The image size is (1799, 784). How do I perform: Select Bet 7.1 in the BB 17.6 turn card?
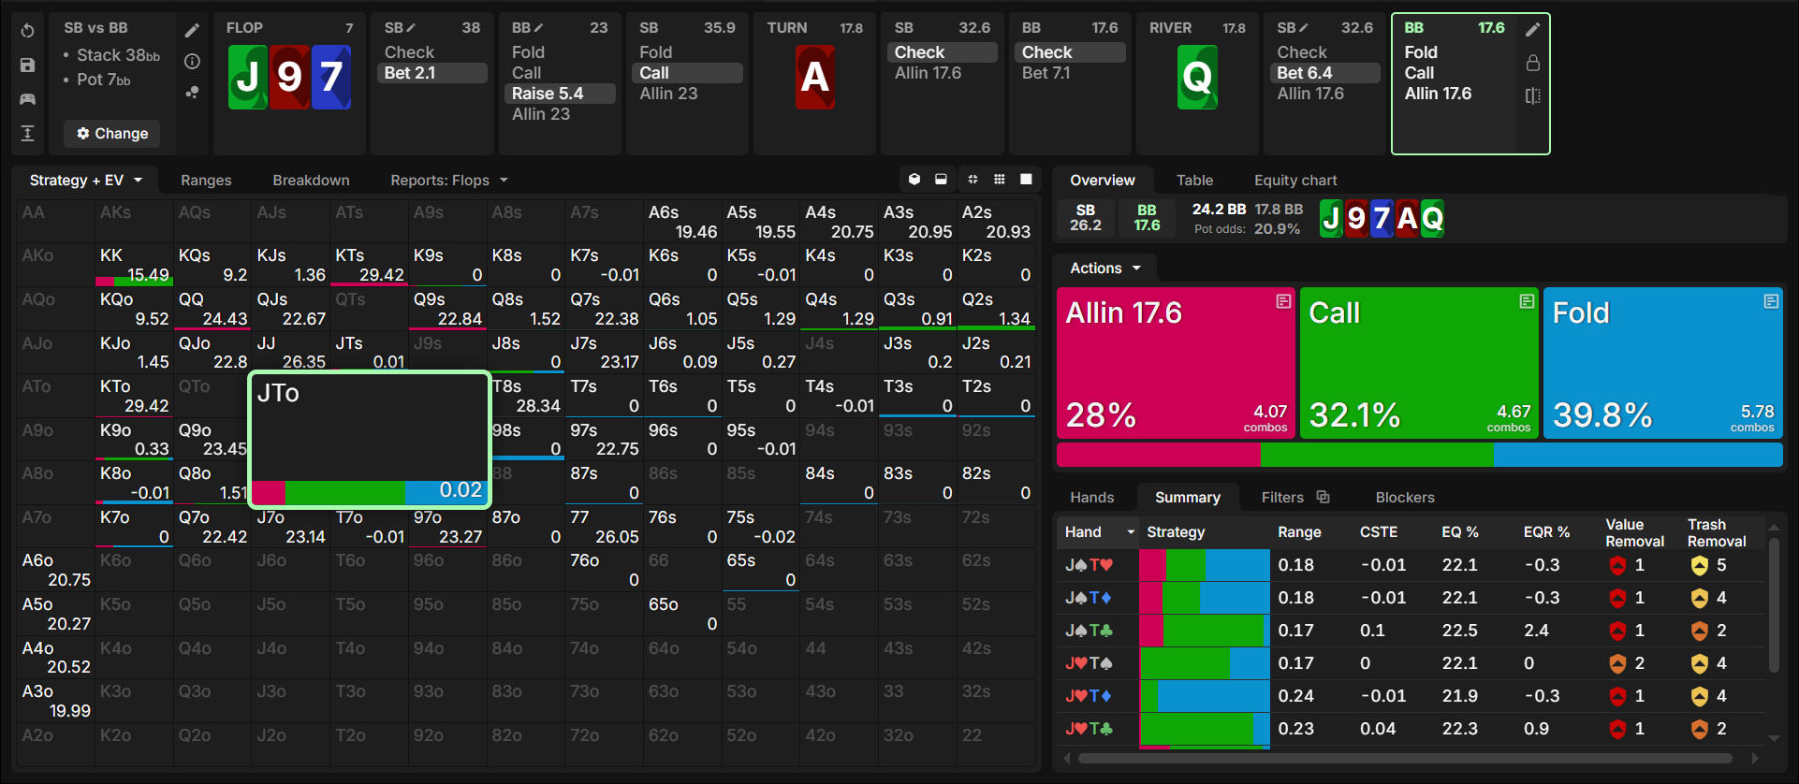click(x=1070, y=73)
